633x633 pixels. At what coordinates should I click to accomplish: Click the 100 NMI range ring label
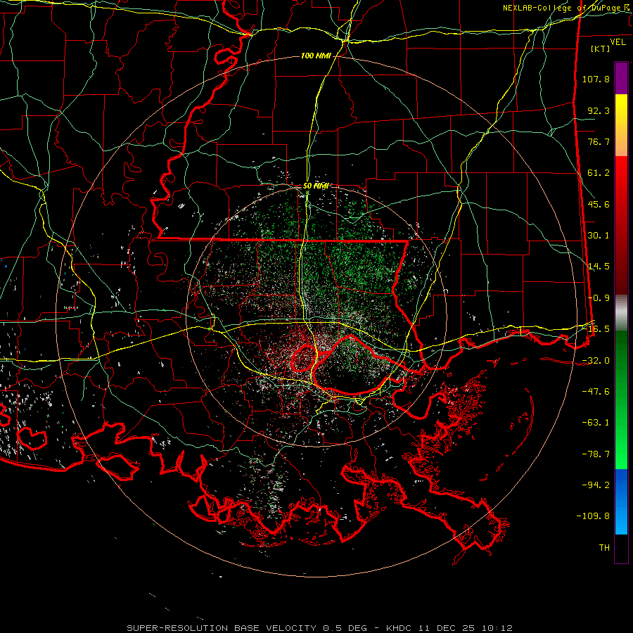point(316,56)
